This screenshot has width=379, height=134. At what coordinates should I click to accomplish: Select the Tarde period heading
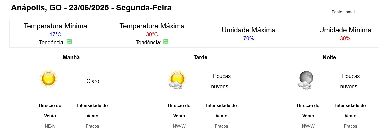(x=200, y=58)
